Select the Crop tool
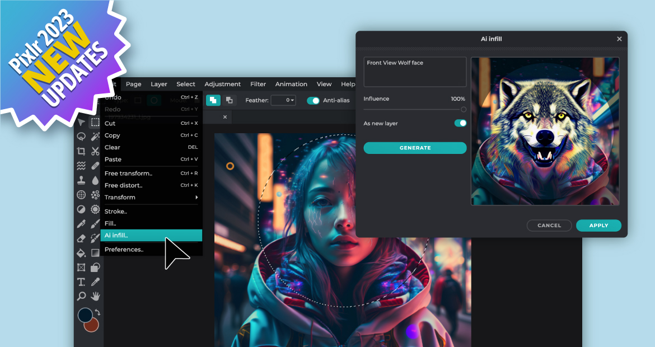655x347 pixels. (81, 151)
